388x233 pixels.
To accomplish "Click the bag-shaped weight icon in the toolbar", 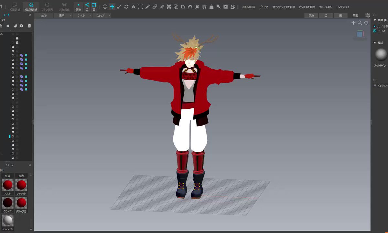I will (211, 6).
